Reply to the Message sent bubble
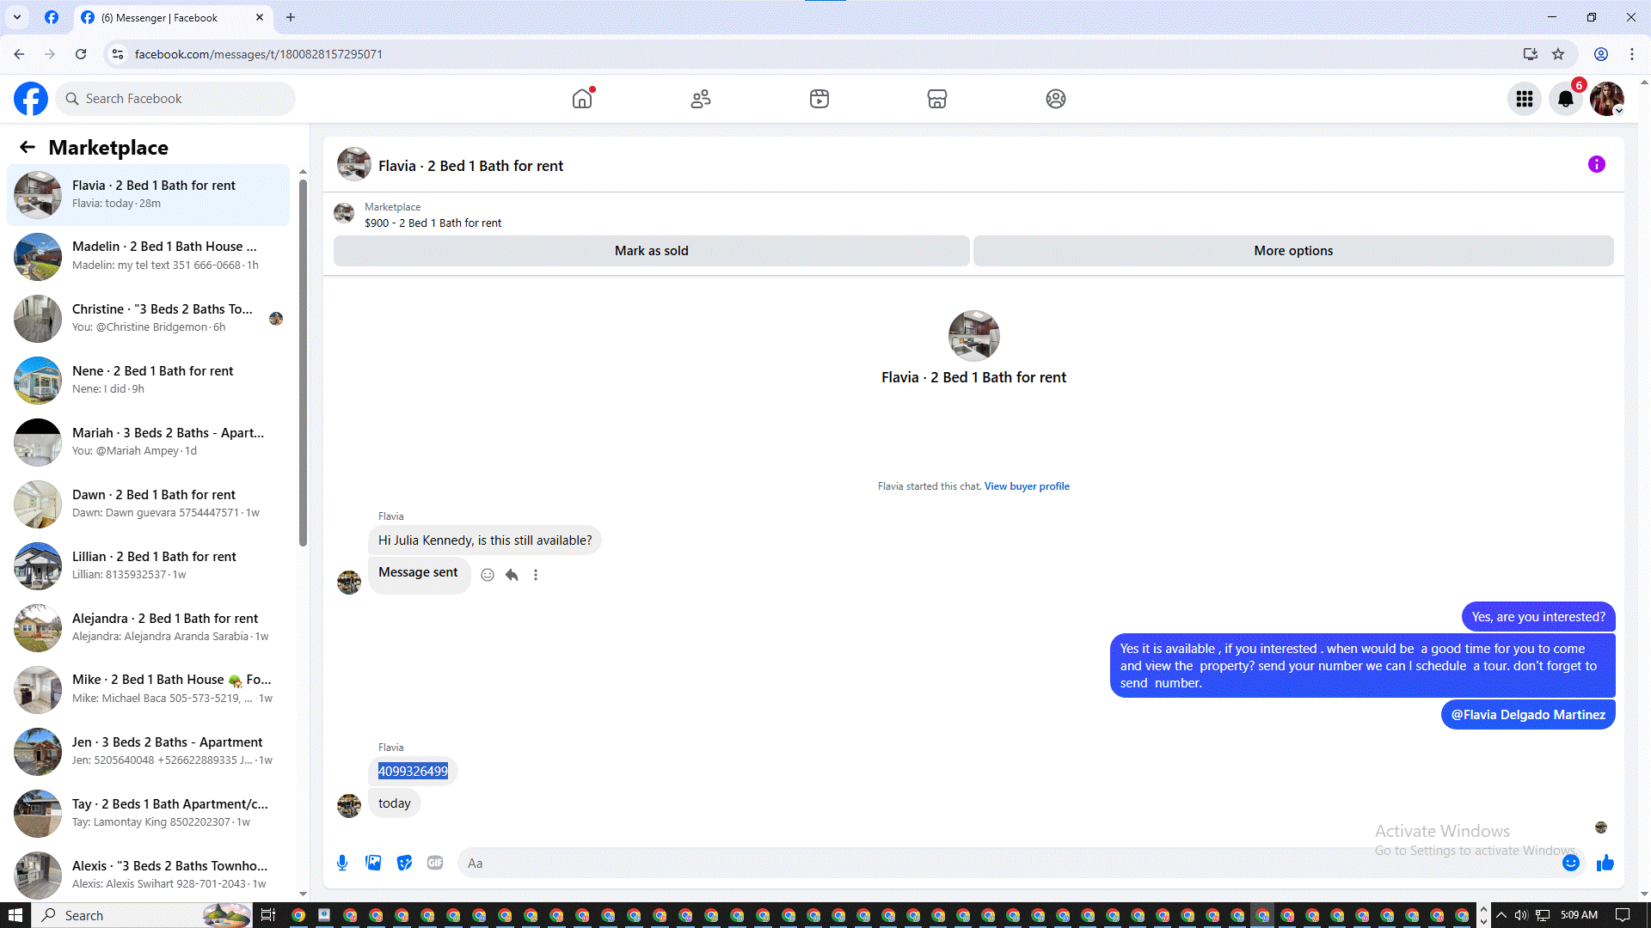The height and width of the screenshot is (928, 1651). [x=512, y=575]
